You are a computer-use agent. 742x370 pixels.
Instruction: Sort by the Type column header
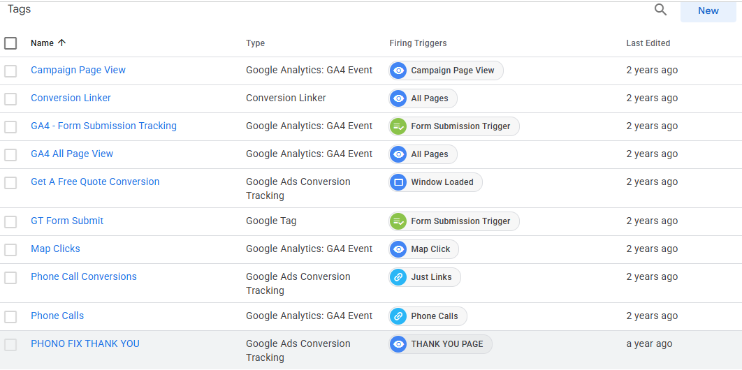coord(255,43)
